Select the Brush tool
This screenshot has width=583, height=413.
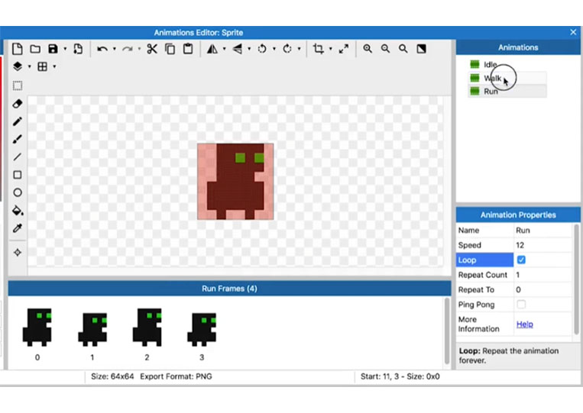tap(18, 139)
